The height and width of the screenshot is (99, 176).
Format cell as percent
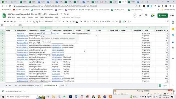pos(31,21)
